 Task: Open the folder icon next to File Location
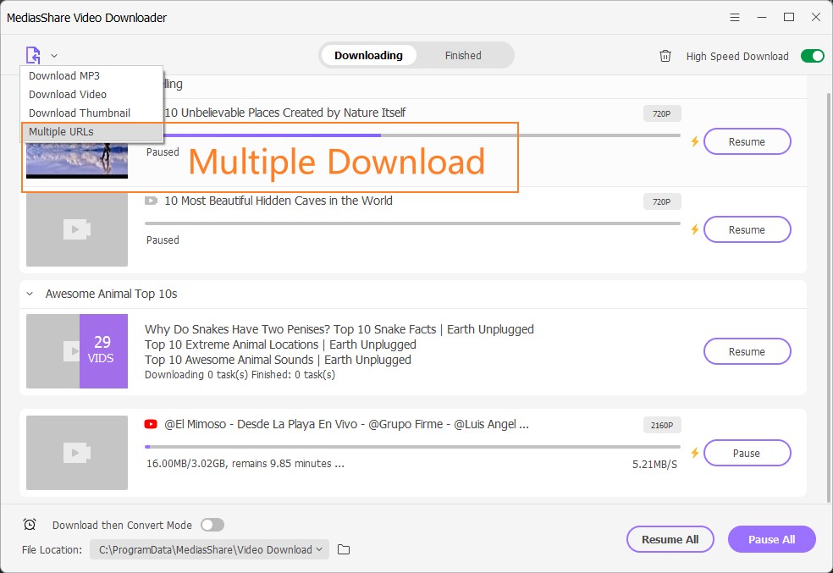click(343, 548)
